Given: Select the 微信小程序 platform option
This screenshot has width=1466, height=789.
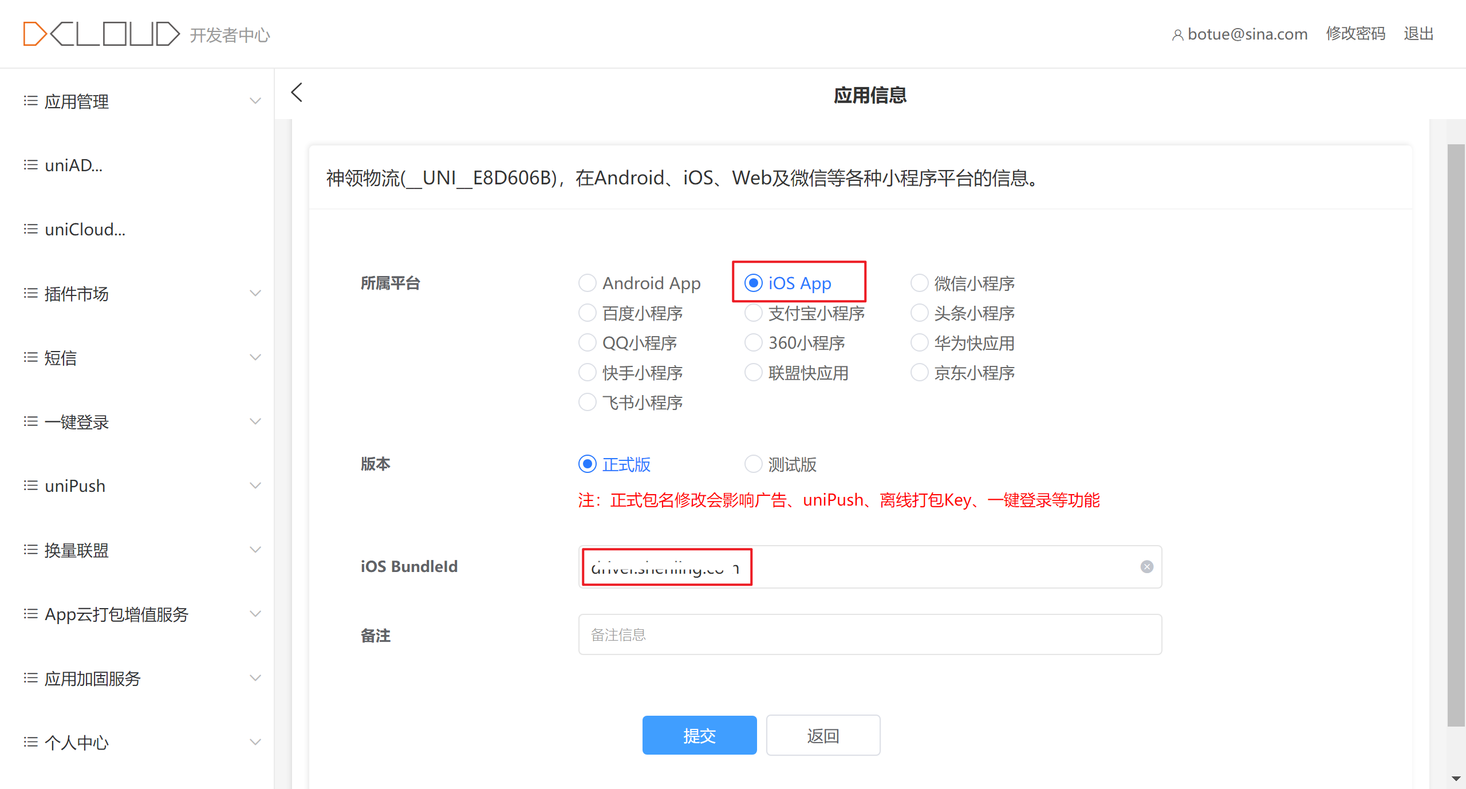Looking at the screenshot, I should pos(920,283).
